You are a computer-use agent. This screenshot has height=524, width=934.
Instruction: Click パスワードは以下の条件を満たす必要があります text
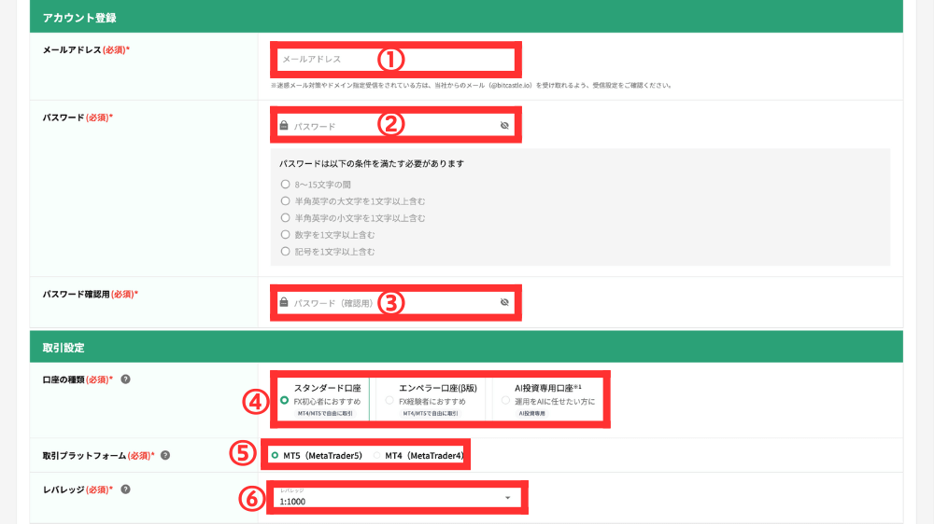pos(372,163)
